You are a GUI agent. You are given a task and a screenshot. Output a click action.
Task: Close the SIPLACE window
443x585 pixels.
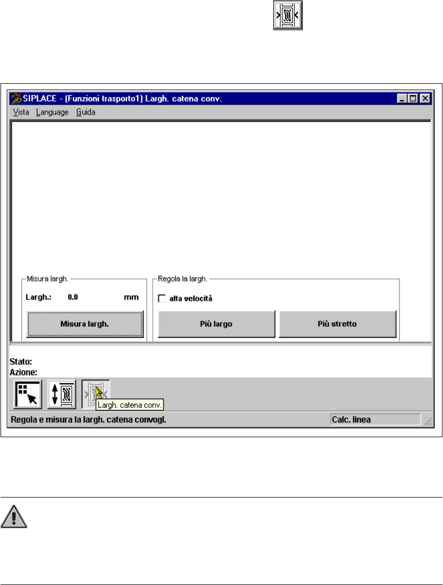point(425,98)
